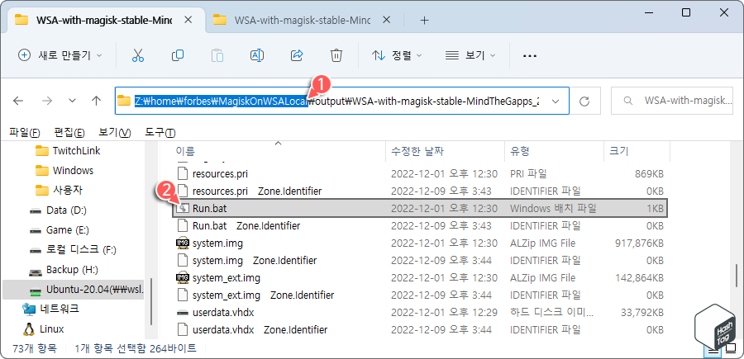Open the 보기(V) menu

pyautogui.click(x=115, y=132)
